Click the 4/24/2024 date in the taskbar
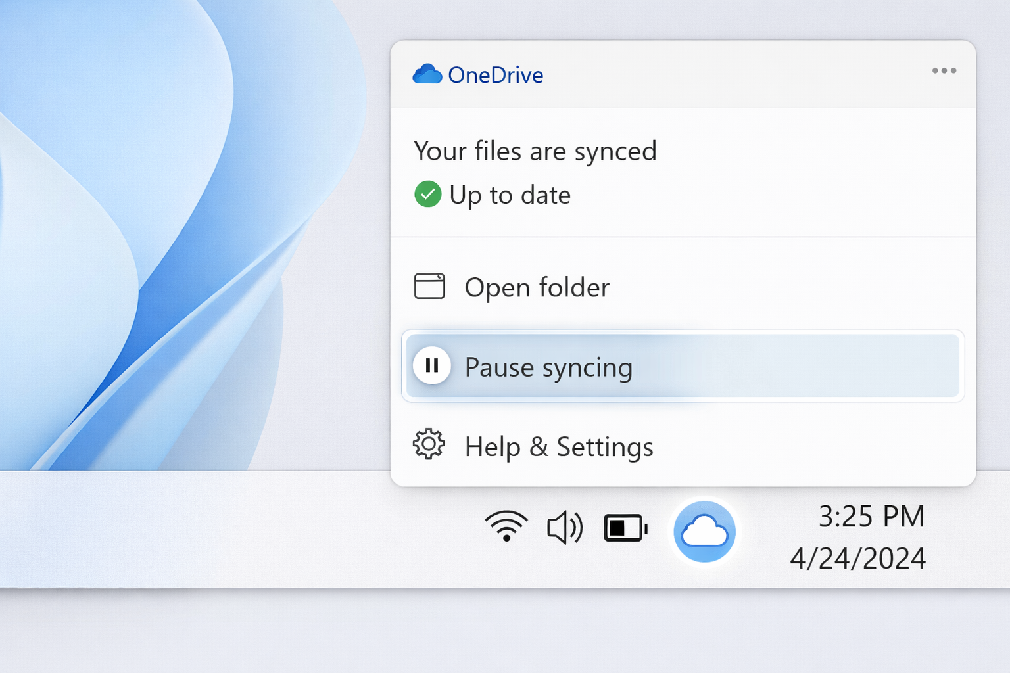Screen dimensions: 1010x673 (857, 559)
